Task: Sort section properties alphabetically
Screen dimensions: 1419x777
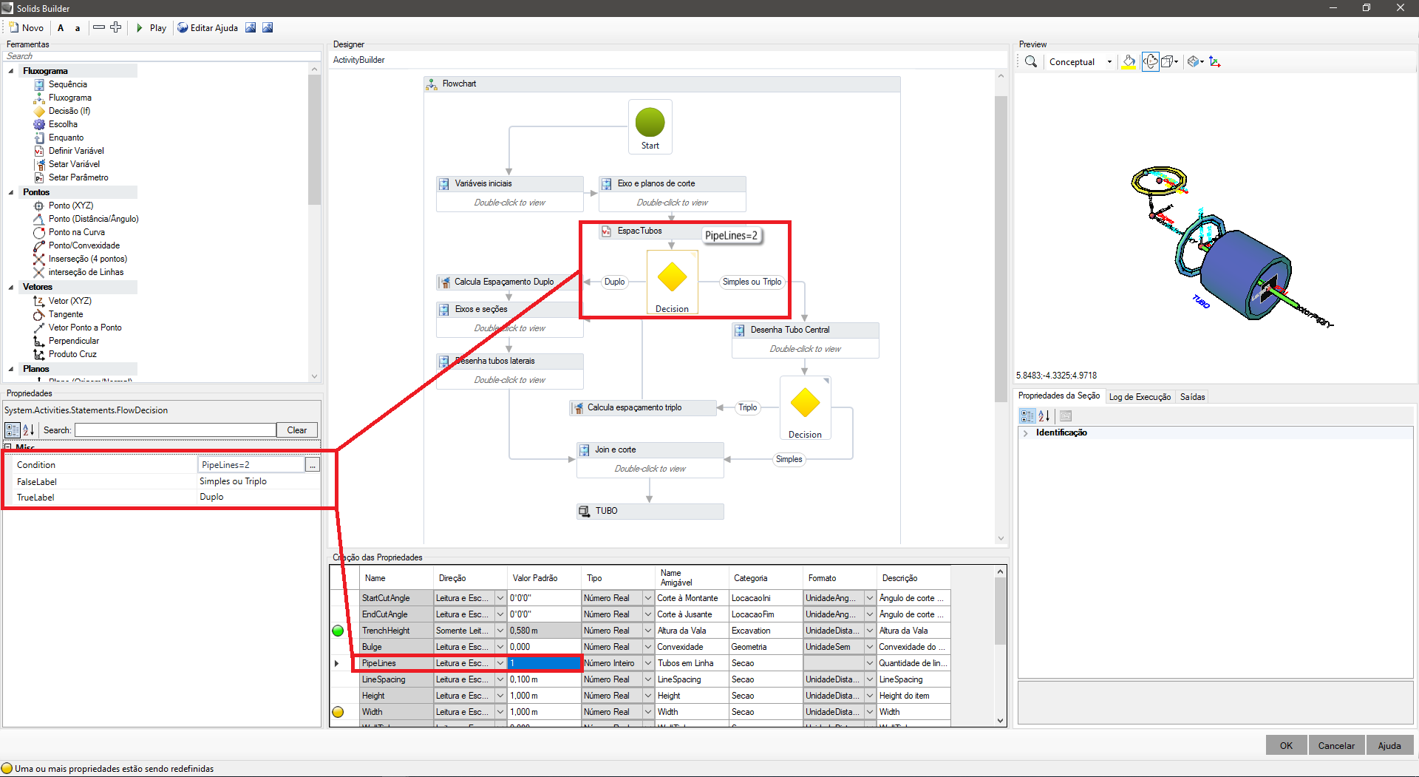Action: (x=1044, y=416)
